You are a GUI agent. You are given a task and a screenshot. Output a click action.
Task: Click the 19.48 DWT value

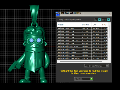pos(96,28)
